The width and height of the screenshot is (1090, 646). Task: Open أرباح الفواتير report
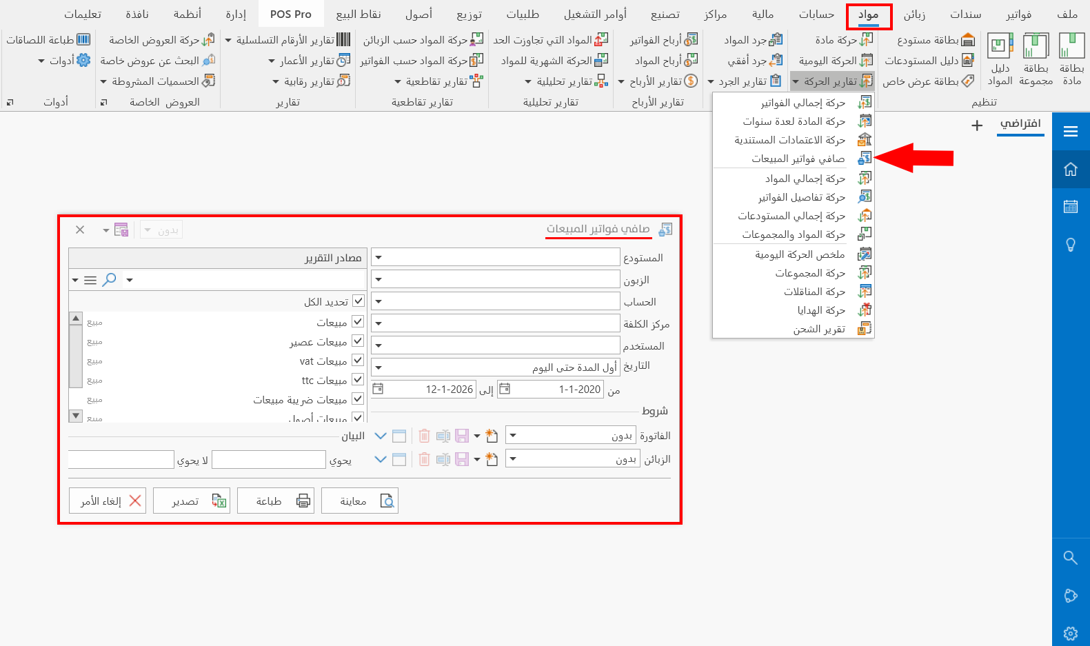tap(663, 40)
